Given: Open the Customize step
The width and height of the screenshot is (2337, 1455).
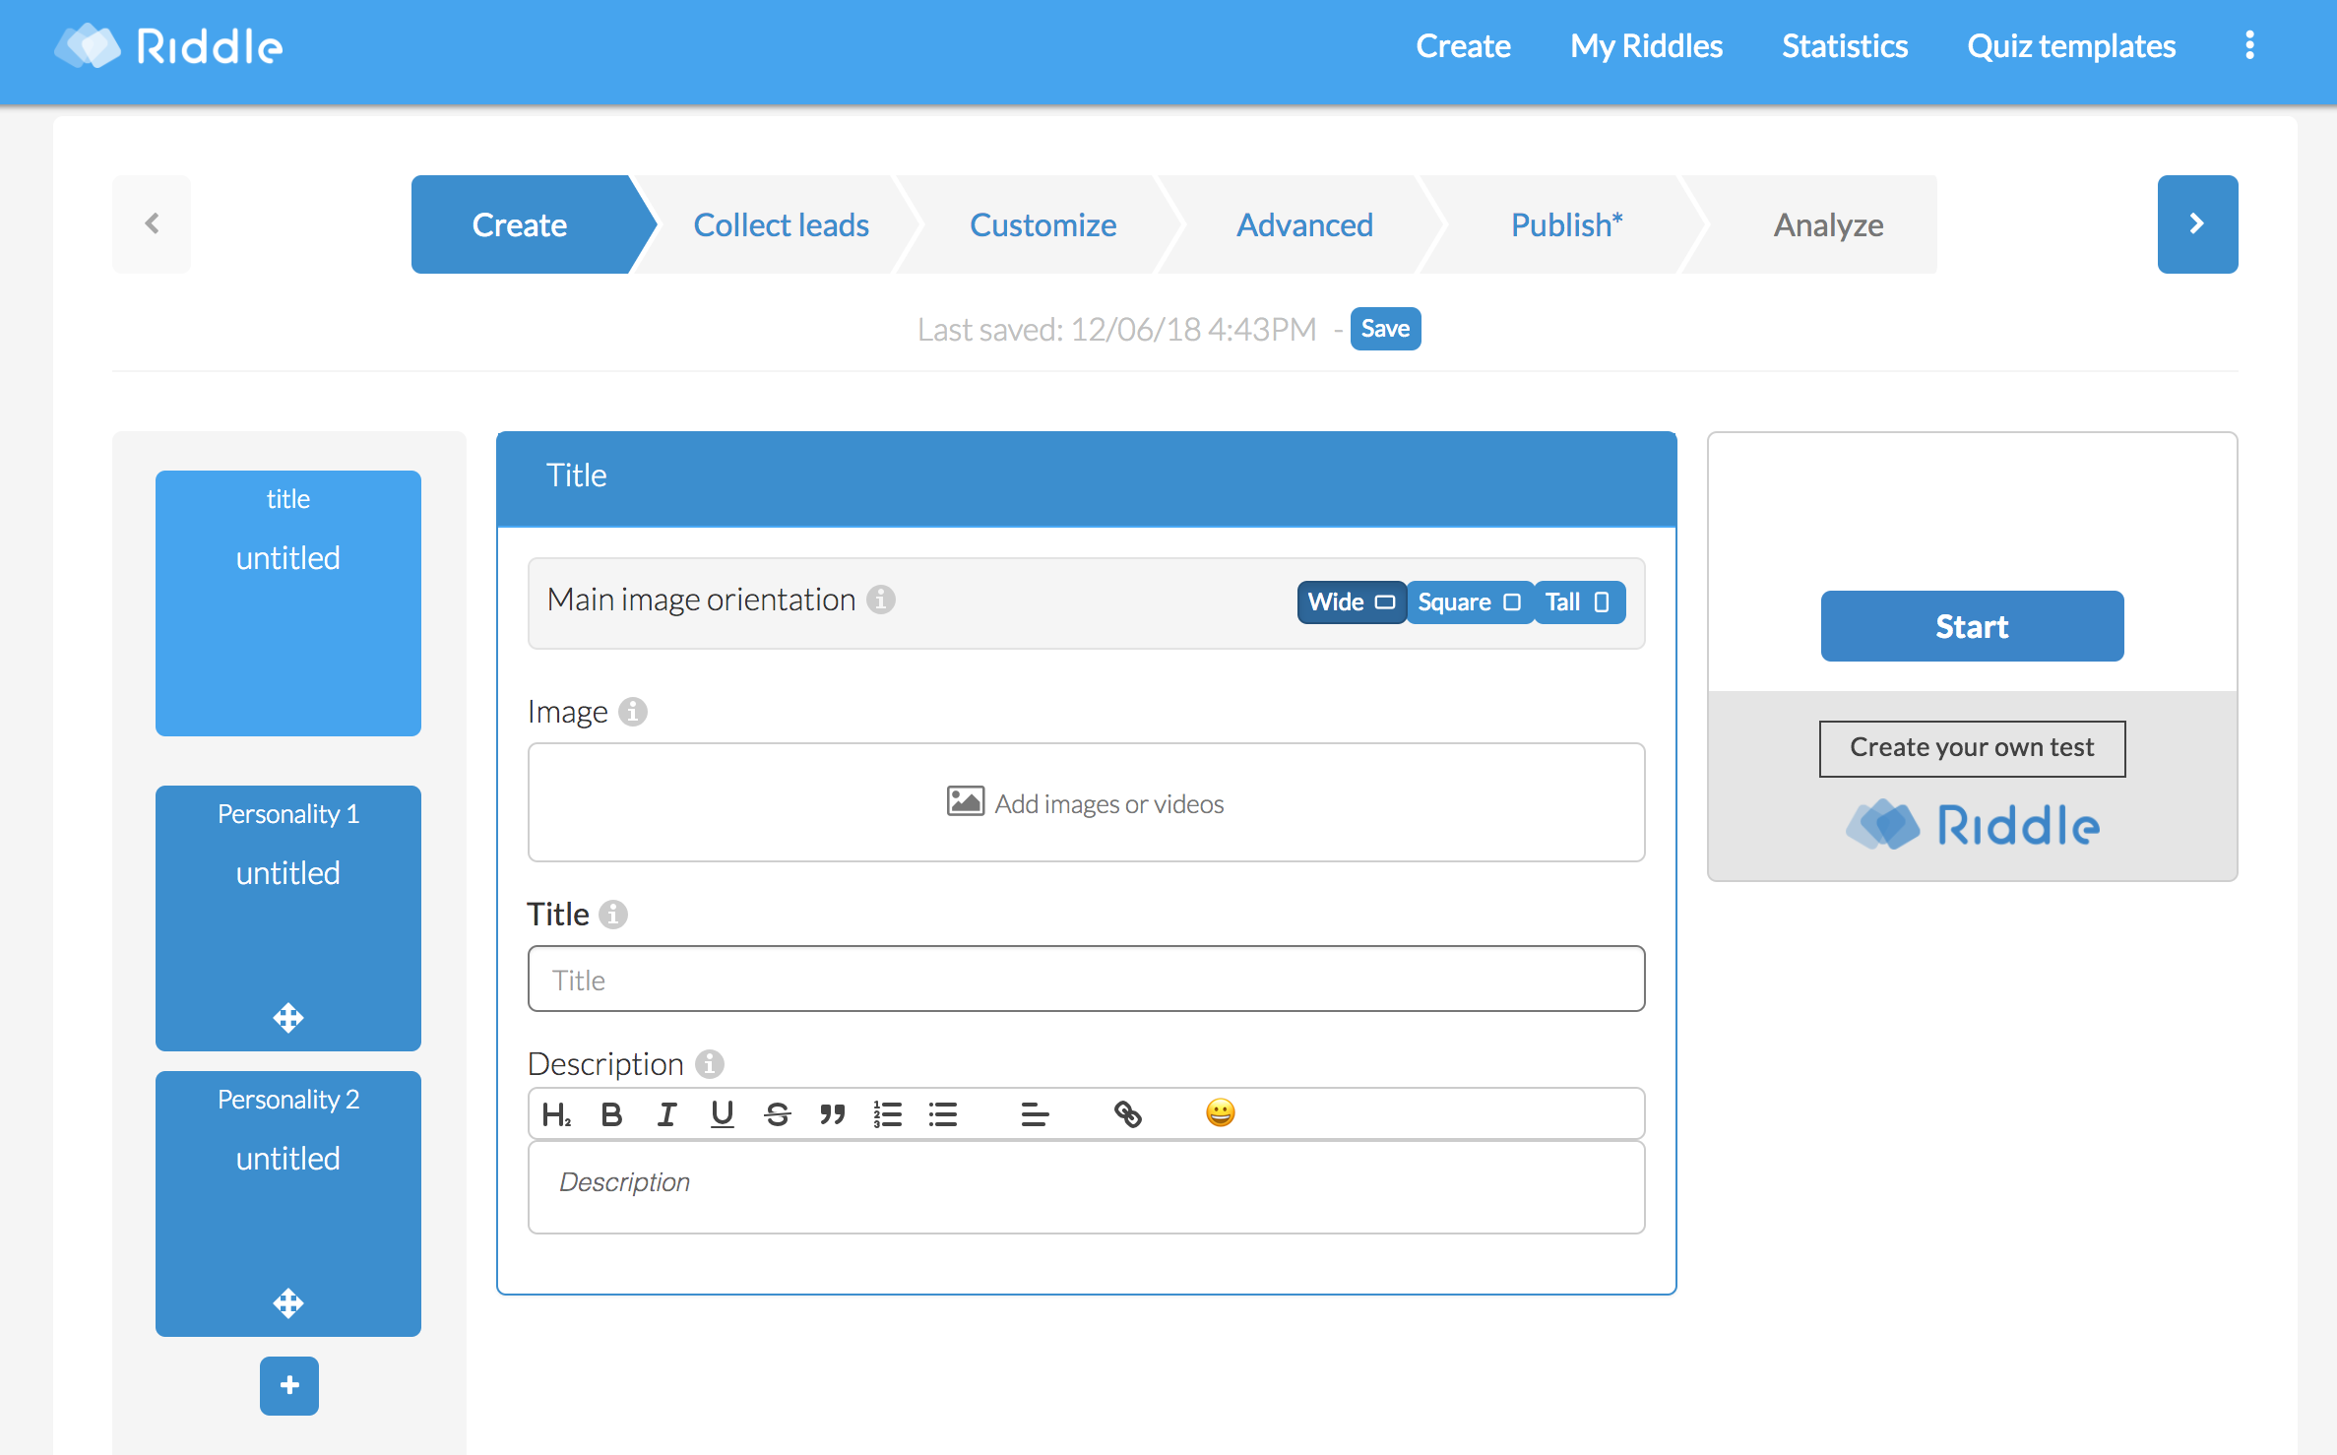Looking at the screenshot, I should pyautogui.click(x=1042, y=224).
